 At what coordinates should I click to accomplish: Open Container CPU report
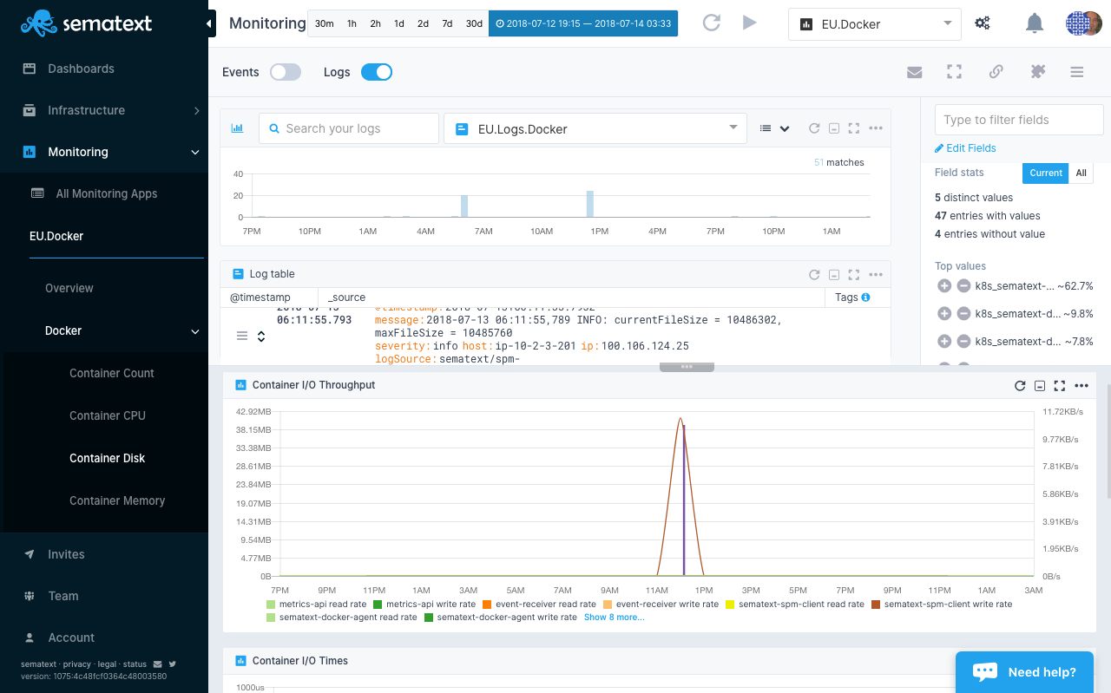(108, 415)
